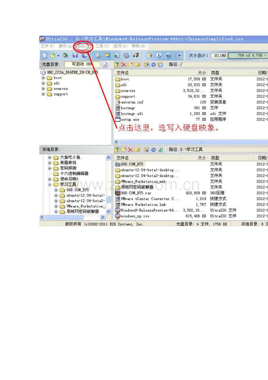Click the New file toolbar icon

[45, 55]
